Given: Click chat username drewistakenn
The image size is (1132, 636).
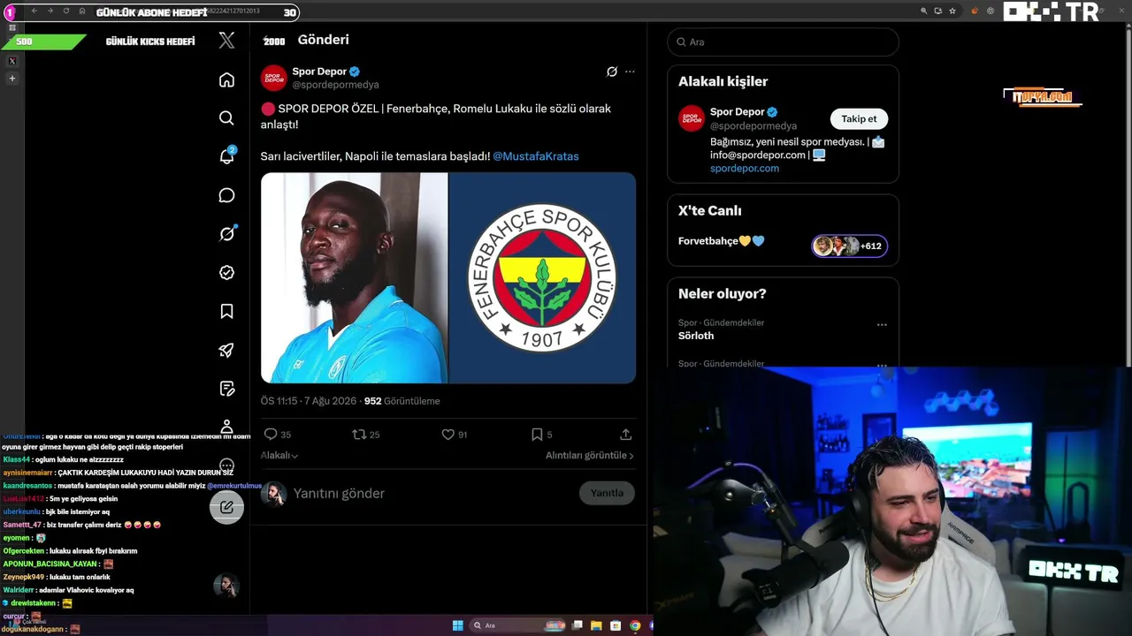Looking at the screenshot, I should 34,603.
